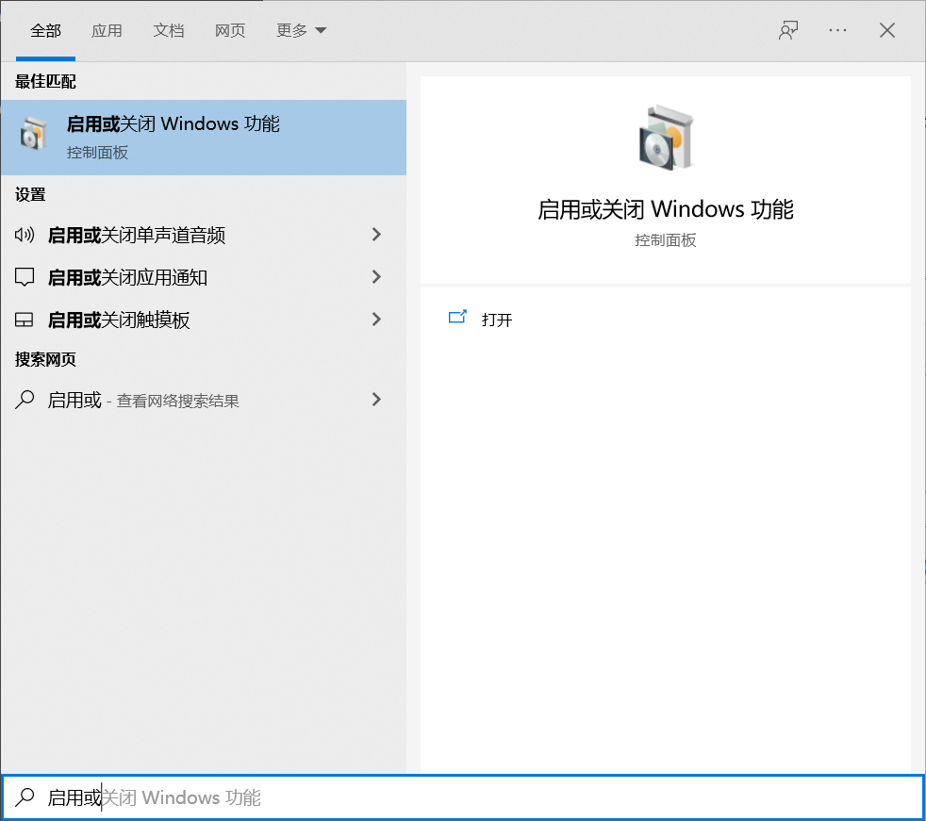Click the search box magnifier icon
The width and height of the screenshot is (926, 821).
(x=25, y=797)
